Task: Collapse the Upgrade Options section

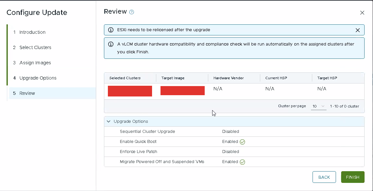Action: 109,121
